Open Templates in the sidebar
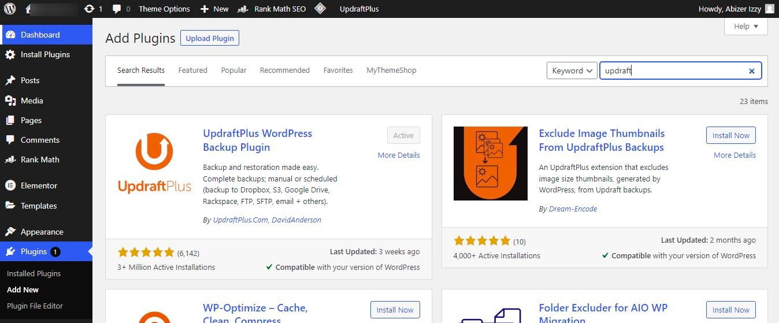 click(x=46, y=206)
